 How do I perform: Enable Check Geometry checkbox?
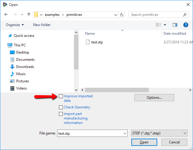click(61, 107)
